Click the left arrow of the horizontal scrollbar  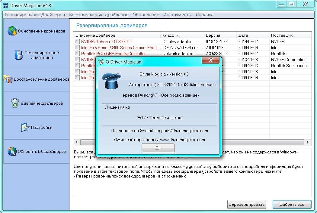[76, 142]
